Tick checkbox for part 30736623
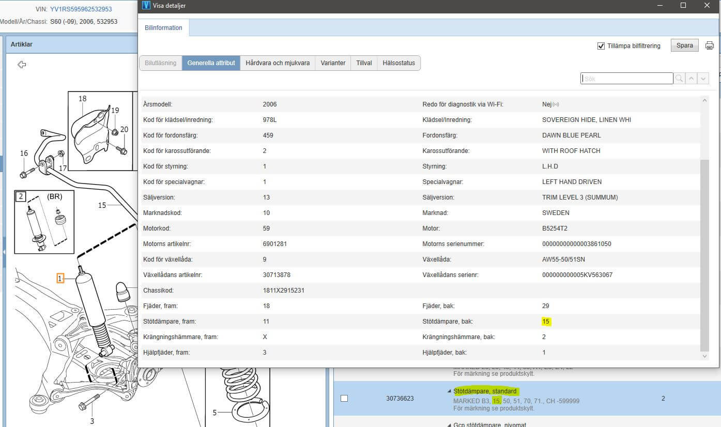 click(344, 398)
